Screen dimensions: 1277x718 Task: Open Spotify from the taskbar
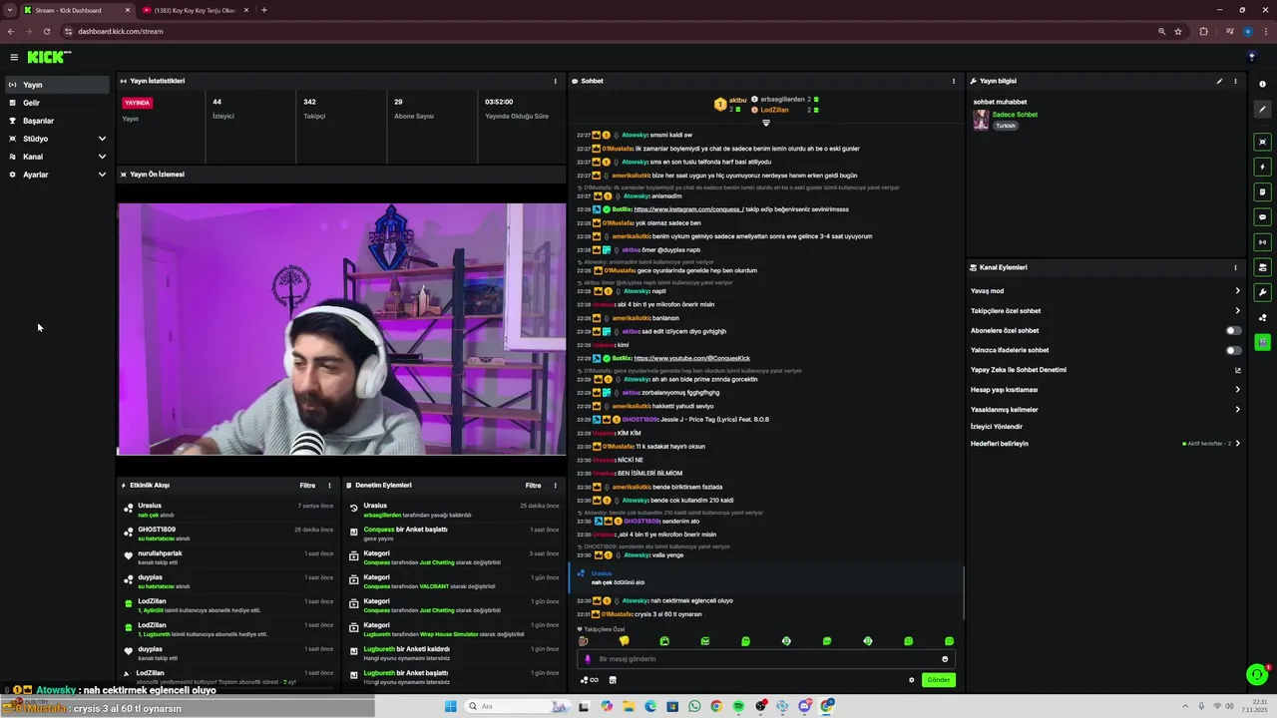click(738, 706)
